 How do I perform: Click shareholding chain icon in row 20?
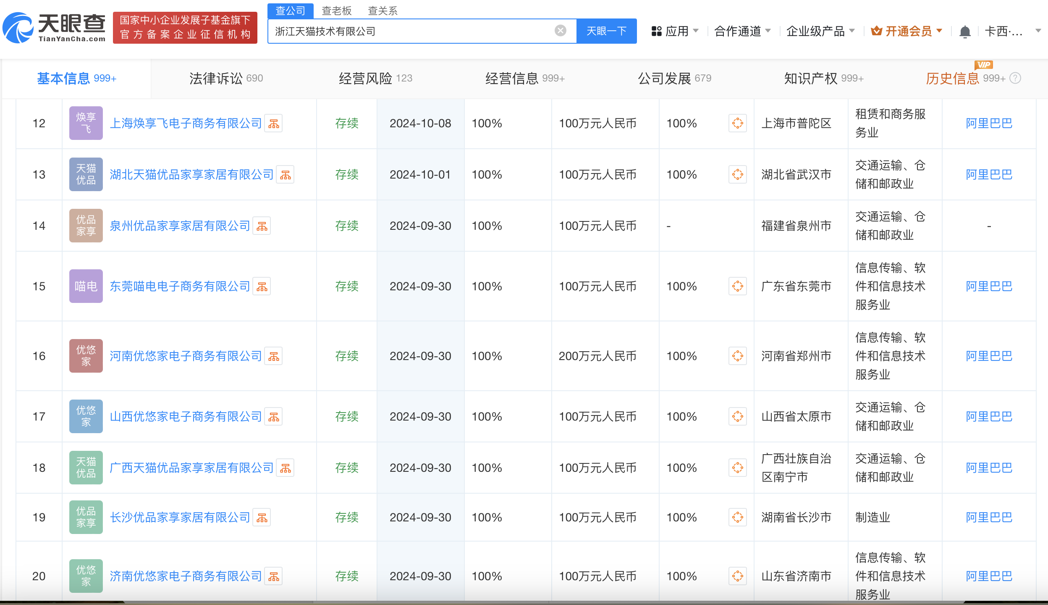pyautogui.click(x=738, y=576)
